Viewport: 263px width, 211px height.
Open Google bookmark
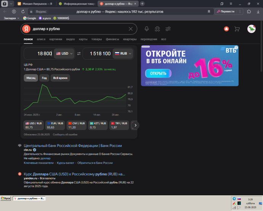point(30,18)
